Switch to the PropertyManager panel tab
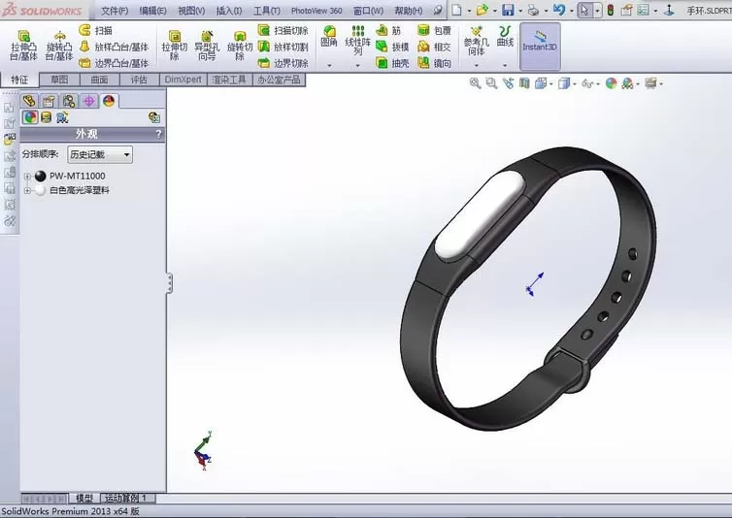Image resolution: width=732 pixels, height=518 pixels. click(x=49, y=101)
